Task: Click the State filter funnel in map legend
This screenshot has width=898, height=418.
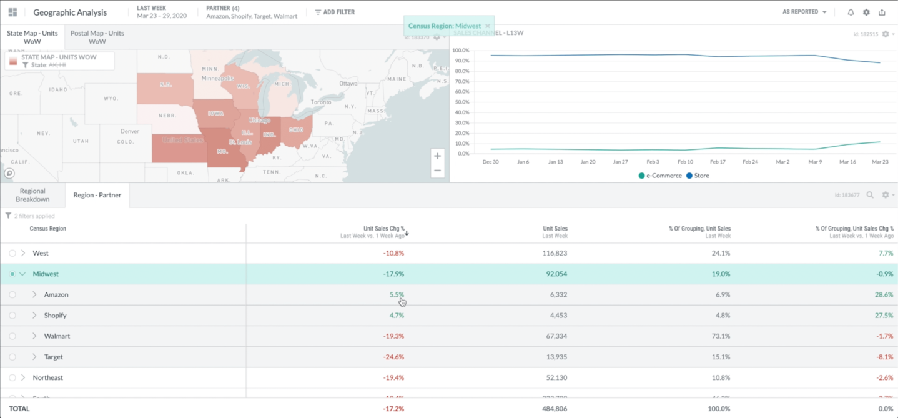Action: click(x=25, y=65)
